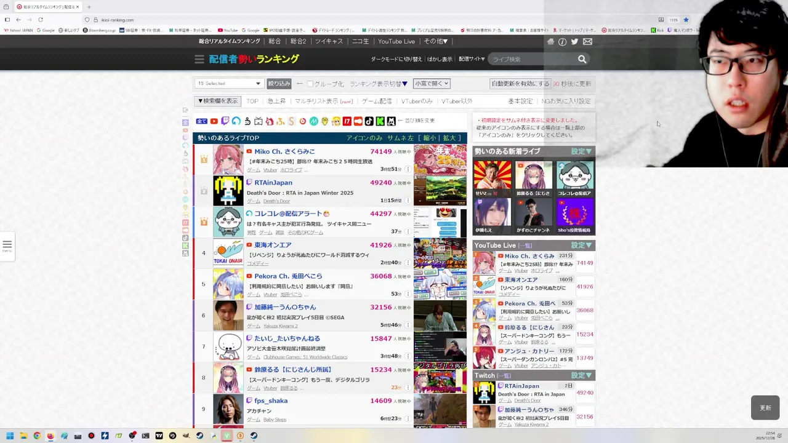Open File Explorer from taskbar
788x443 pixels.
click(23, 436)
